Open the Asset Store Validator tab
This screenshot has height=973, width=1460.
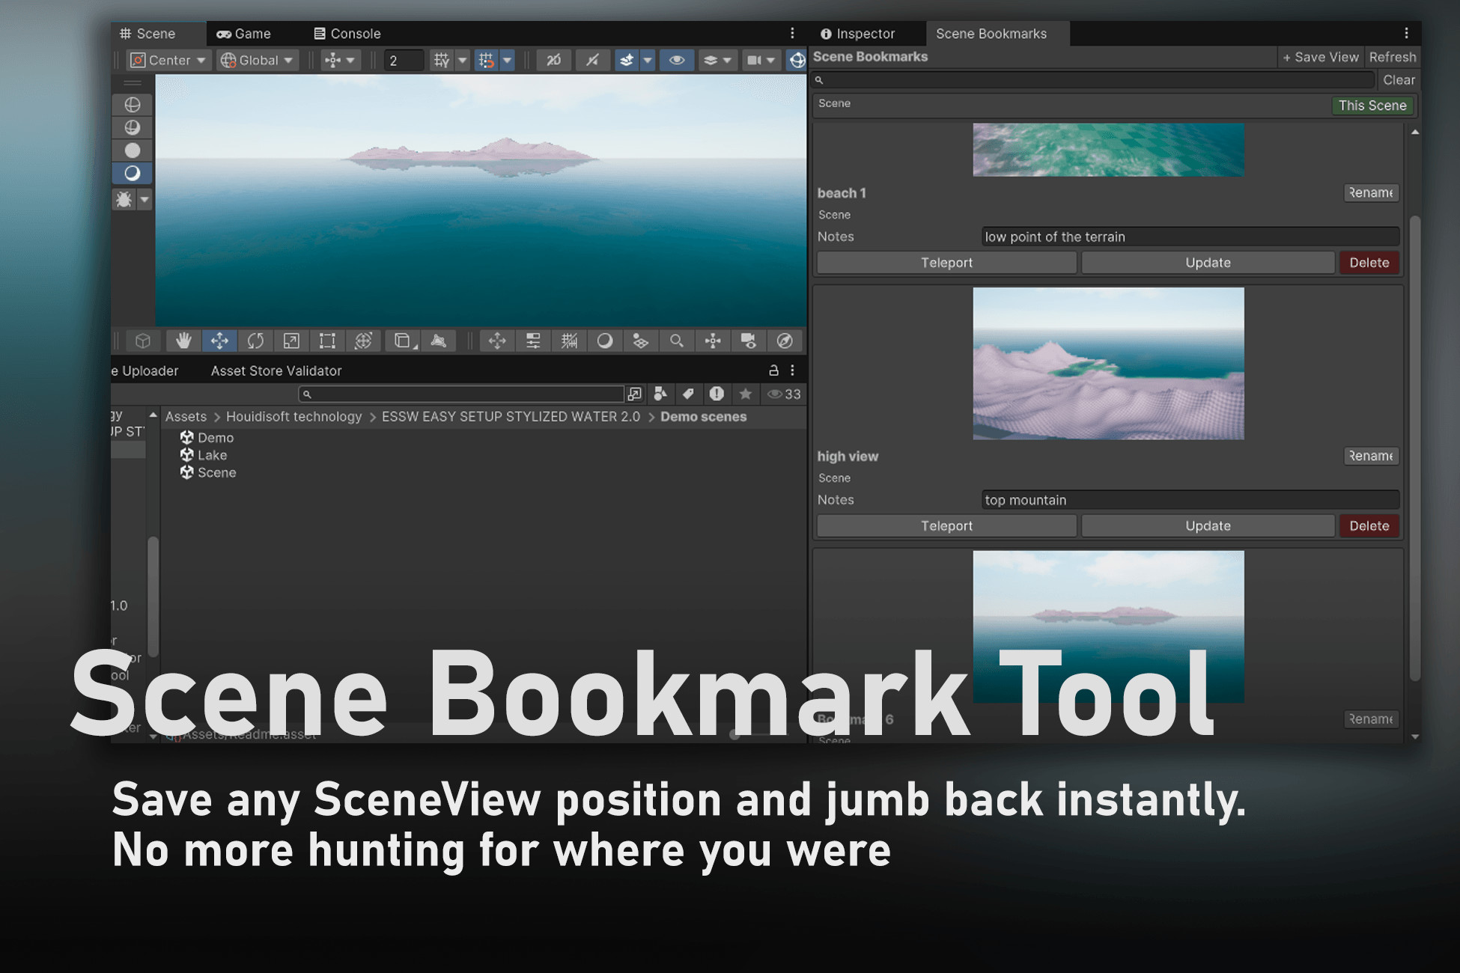[x=276, y=370]
